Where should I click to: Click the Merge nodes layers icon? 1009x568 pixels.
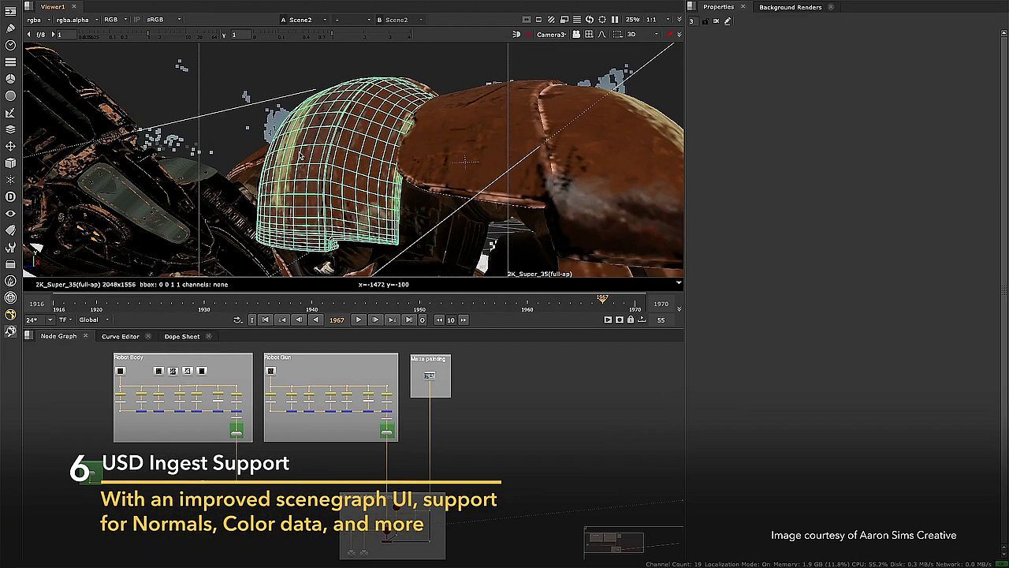(10, 129)
